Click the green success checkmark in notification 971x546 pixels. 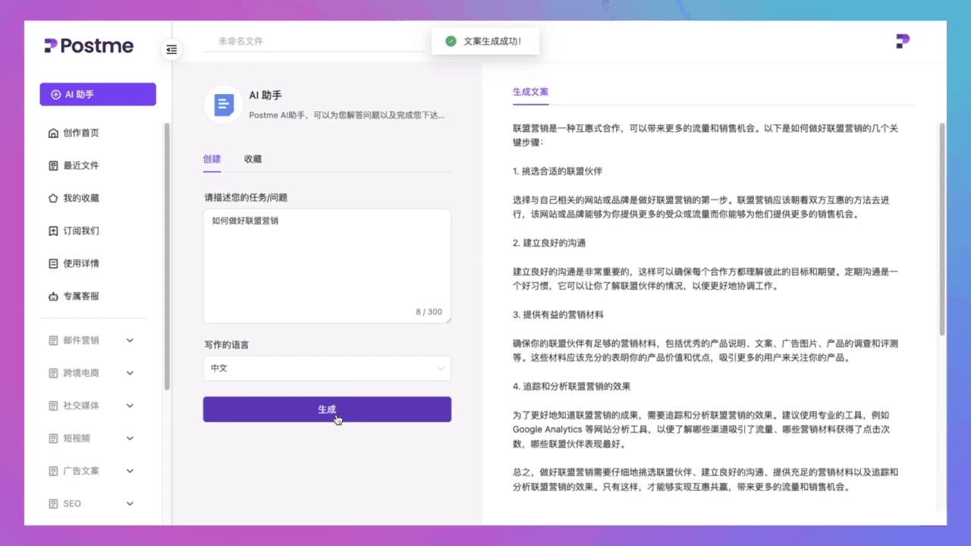click(x=450, y=42)
